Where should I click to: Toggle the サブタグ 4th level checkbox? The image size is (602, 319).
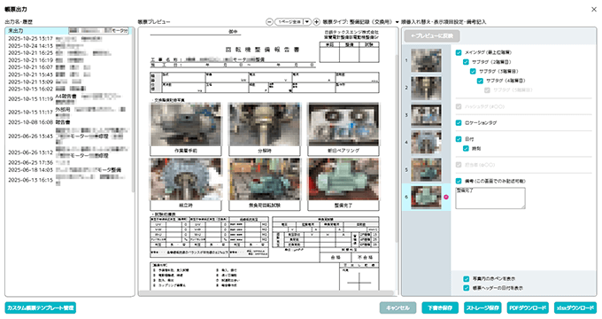point(480,81)
